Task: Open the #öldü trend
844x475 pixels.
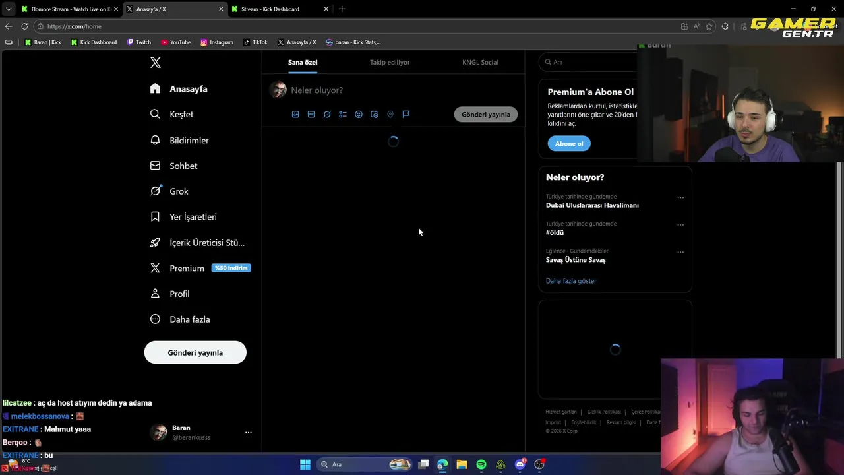Action: [555, 232]
